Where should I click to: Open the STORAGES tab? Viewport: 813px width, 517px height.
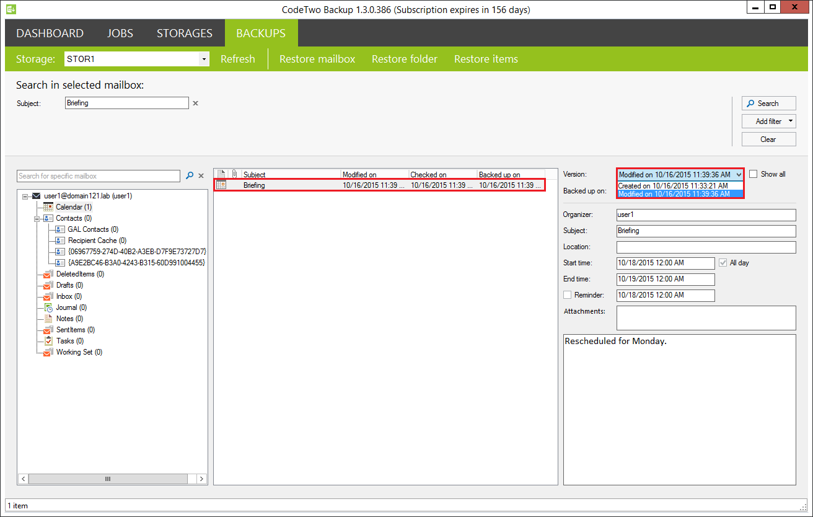point(184,33)
